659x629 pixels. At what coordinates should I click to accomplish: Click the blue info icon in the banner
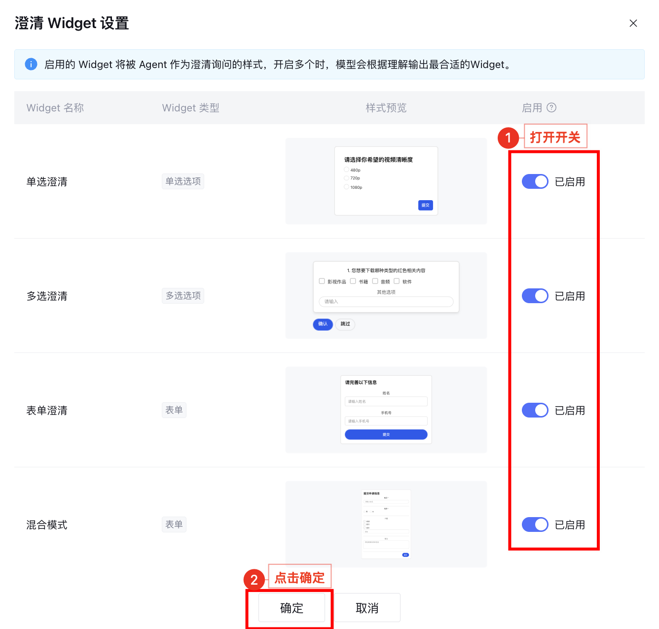pyautogui.click(x=31, y=64)
